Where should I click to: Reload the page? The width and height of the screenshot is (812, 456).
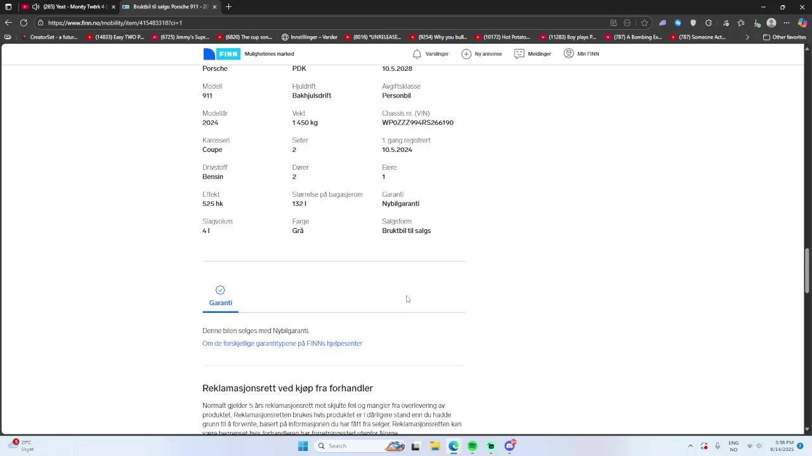[x=23, y=23]
